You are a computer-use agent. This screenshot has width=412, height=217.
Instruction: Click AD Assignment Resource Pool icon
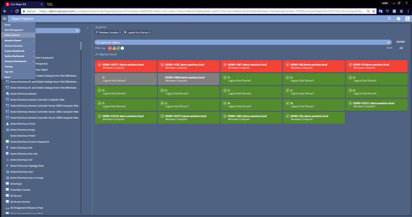pos(7,208)
